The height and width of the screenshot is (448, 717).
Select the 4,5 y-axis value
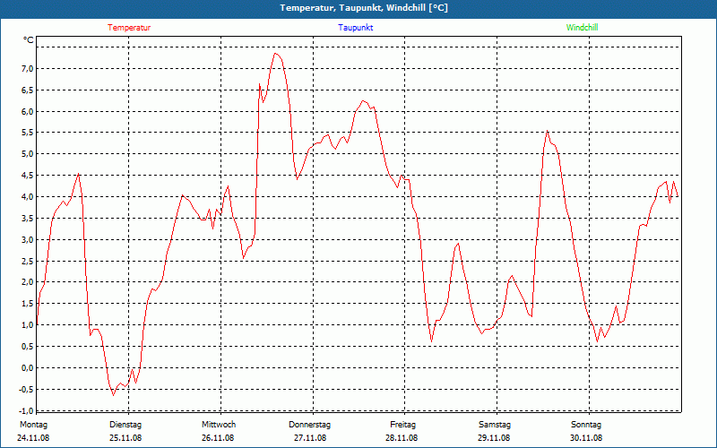[28, 176]
